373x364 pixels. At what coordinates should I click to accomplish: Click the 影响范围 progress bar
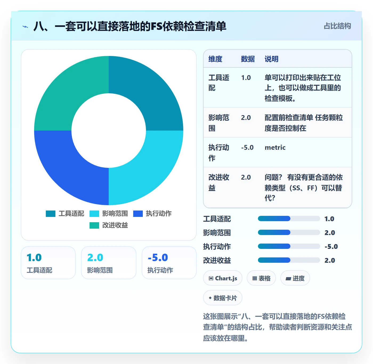[x=289, y=233]
